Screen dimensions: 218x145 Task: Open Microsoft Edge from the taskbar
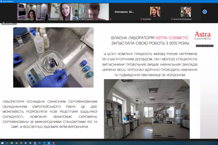pos(44,143)
